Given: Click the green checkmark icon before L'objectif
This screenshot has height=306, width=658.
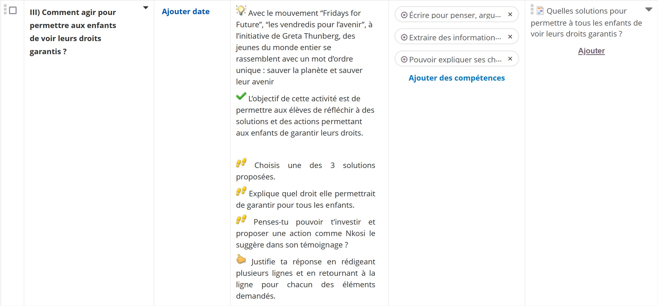Looking at the screenshot, I should [x=241, y=96].
